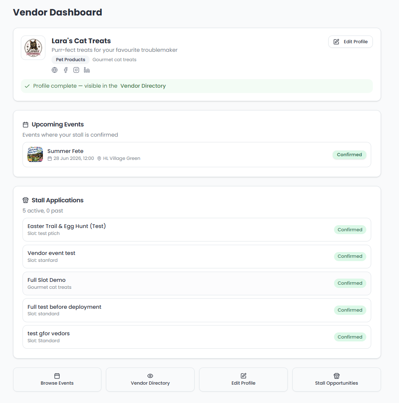Click the Vendor Dashboard heading
The image size is (399, 403).
[x=58, y=12]
